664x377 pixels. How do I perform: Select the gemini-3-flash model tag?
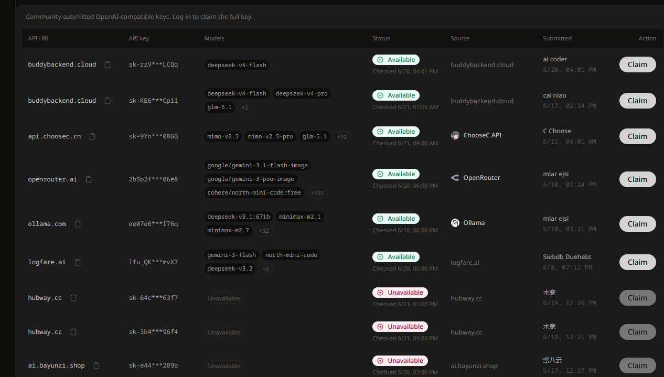click(x=232, y=255)
